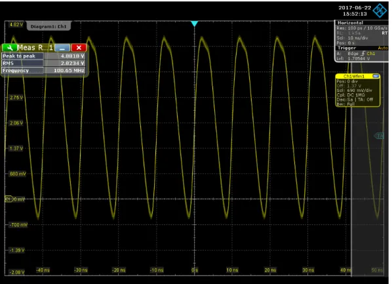Select the TA trigger level marker
The width and height of the screenshot is (392, 284).
pos(379,136)
